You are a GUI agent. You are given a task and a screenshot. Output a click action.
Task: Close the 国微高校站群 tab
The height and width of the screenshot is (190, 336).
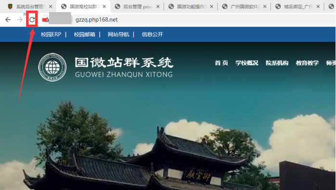(x=104, y=7)
